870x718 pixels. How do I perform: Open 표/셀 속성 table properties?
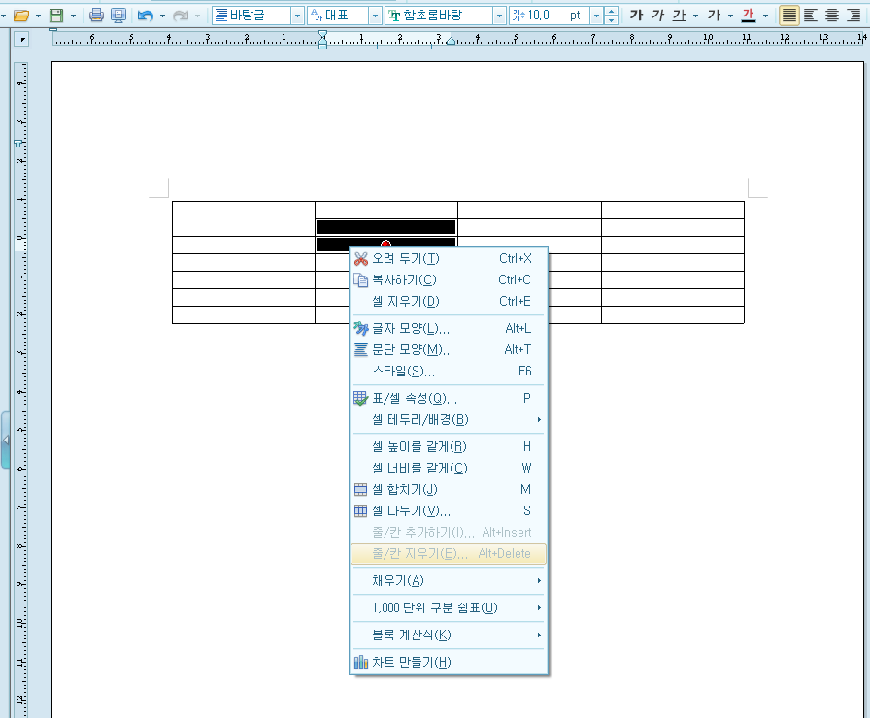(x=449, y=398)
